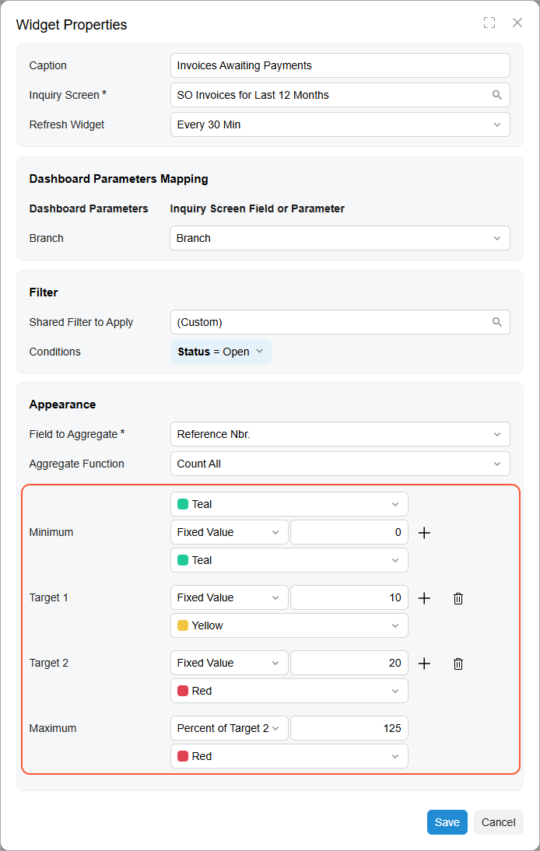Image resolution: width=540 pixels, height=851 pixels.
Task: Delete Target 1 with trash icon
Action: tap(458, 598)
